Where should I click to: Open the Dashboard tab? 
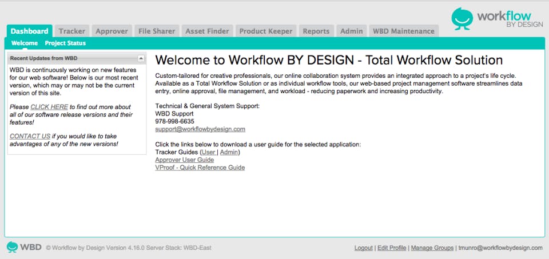(x=29, y=31)
